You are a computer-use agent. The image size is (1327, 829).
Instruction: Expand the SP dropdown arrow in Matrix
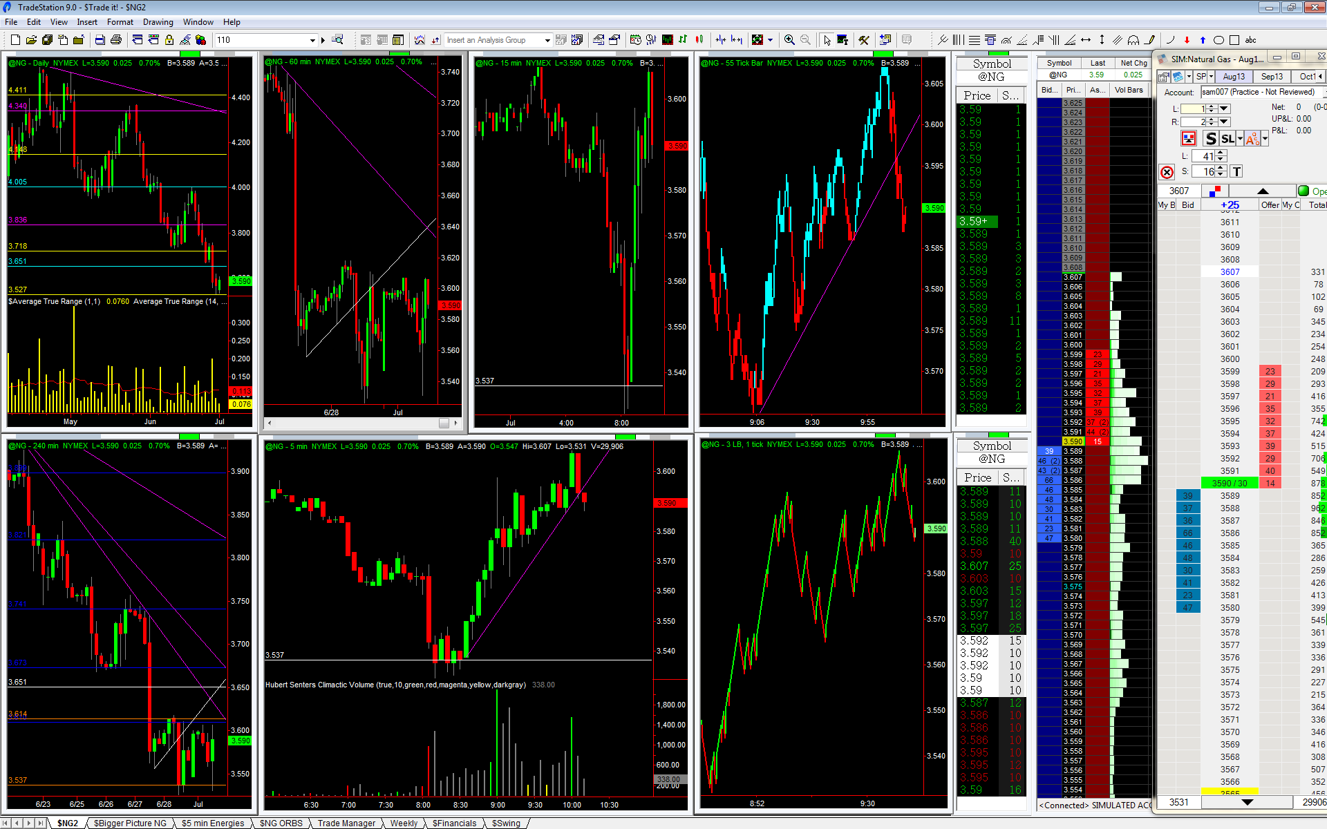[1211, 77]
